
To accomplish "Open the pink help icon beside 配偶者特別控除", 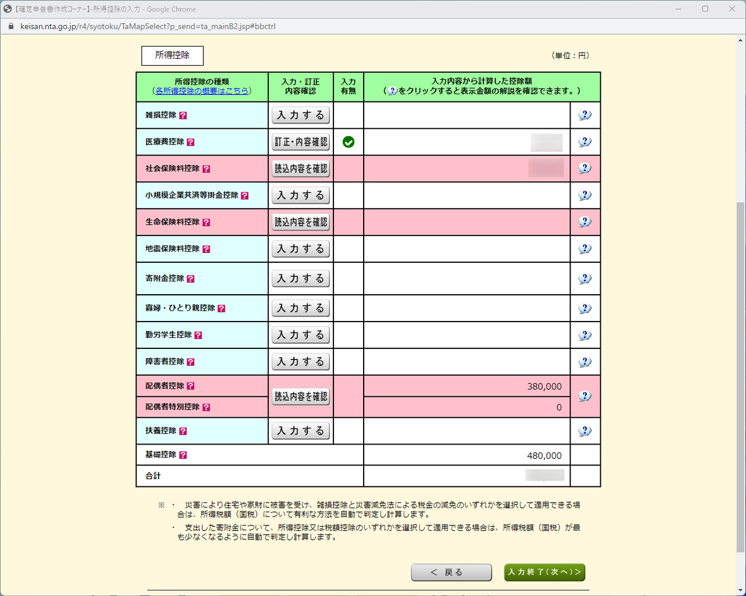I will tap(206, 408).
